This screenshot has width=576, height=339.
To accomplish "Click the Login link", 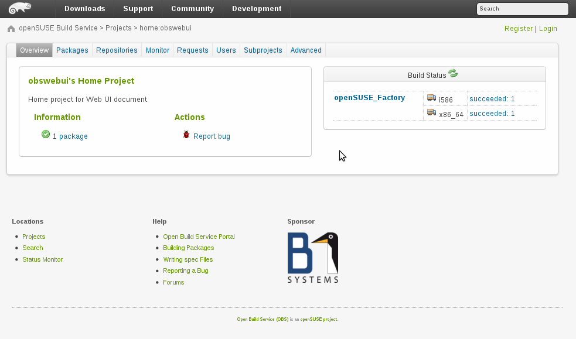I will click(x=548, y=29).
